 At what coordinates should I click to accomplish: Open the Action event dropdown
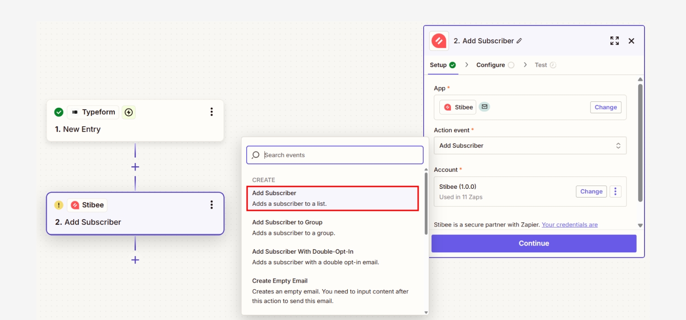click(x=530, y=145)
